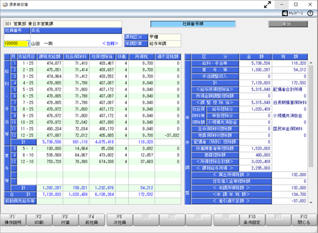Select bonus income tax 37,663
The height and width of the screenshot is (233, 318).
point(147,162)
